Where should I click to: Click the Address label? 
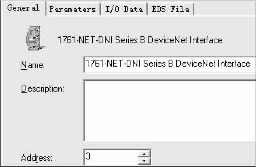[36, 158]
